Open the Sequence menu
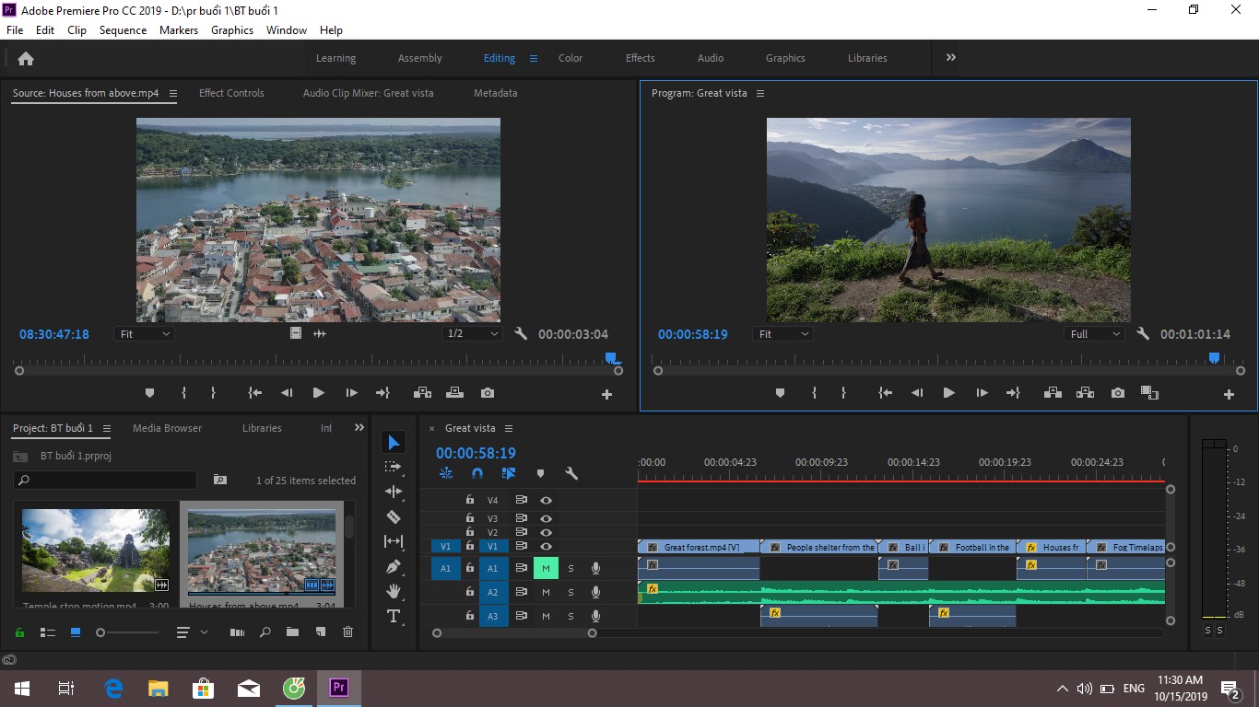 pyautogui.click(x=123, y=30)
